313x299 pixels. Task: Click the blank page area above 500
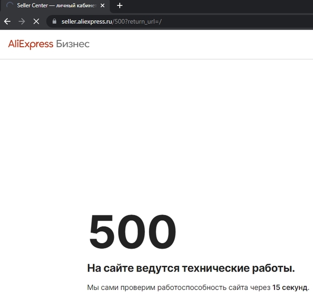pyautogui.click(x=156, y=135)
